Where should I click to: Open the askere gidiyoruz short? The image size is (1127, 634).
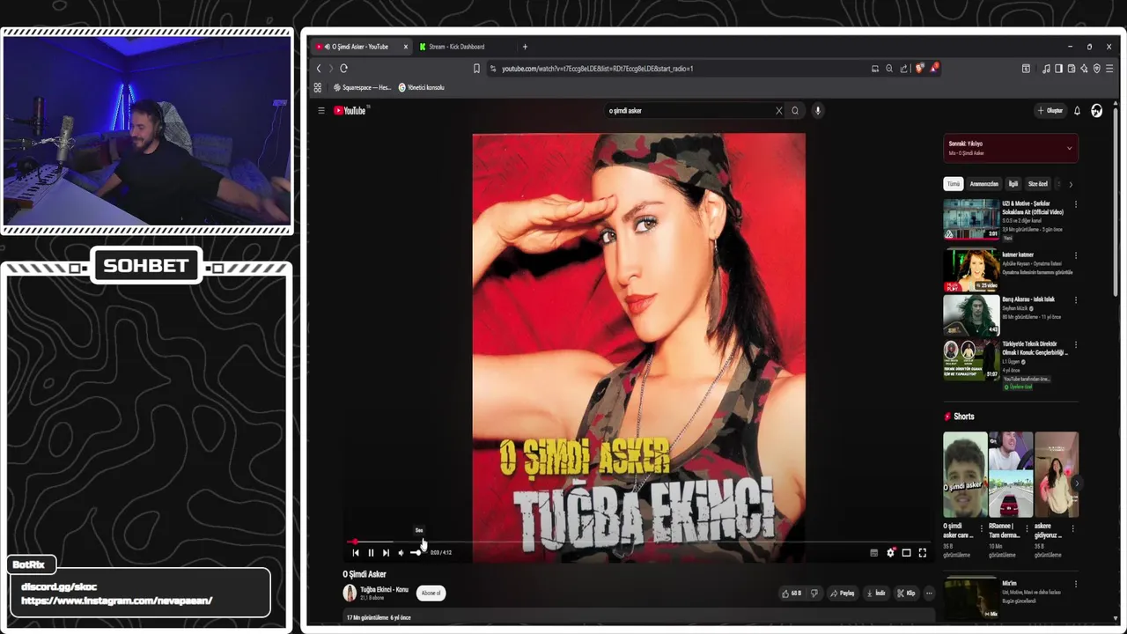1057,474
